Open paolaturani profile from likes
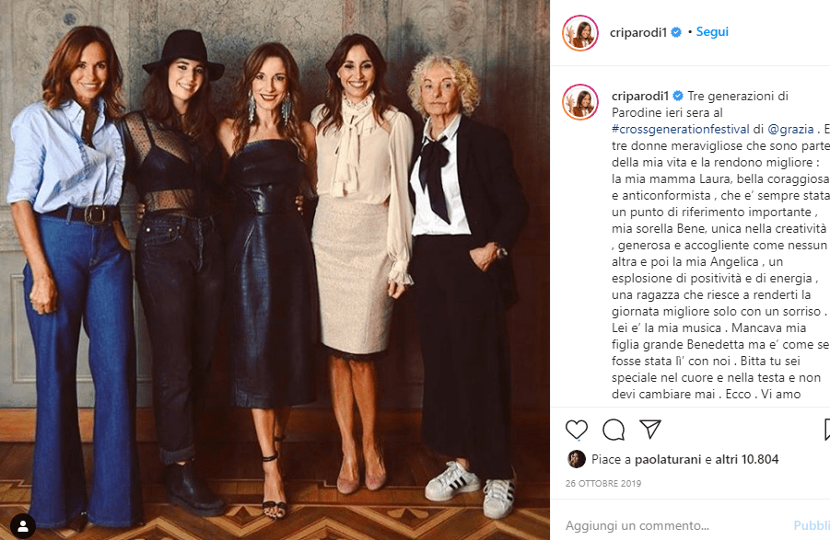 click(668, 459)
